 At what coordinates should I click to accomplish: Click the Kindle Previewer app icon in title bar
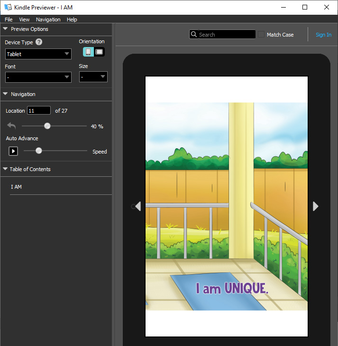(x=8, y=7)
